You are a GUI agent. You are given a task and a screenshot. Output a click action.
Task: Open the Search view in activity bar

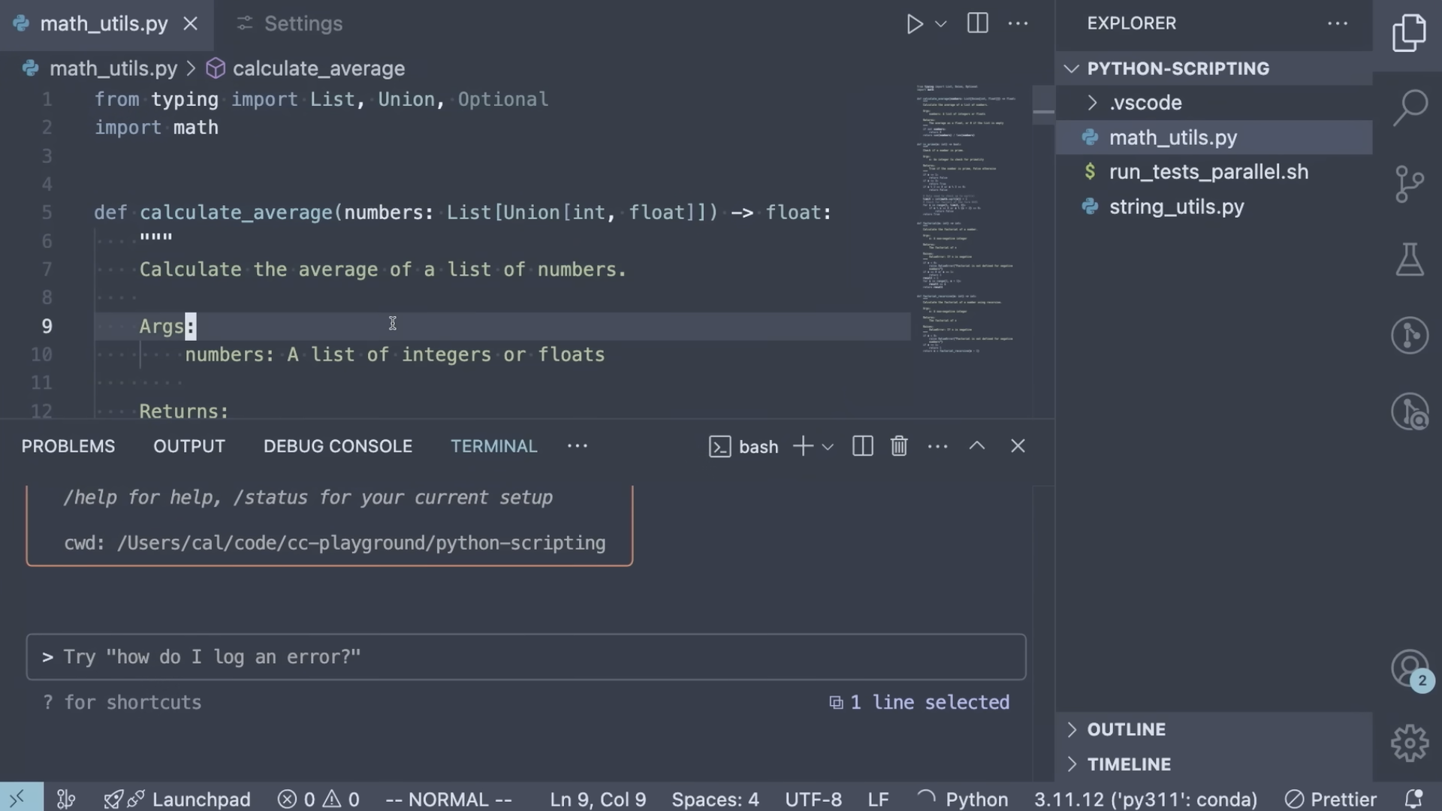tap(1409, 107)
